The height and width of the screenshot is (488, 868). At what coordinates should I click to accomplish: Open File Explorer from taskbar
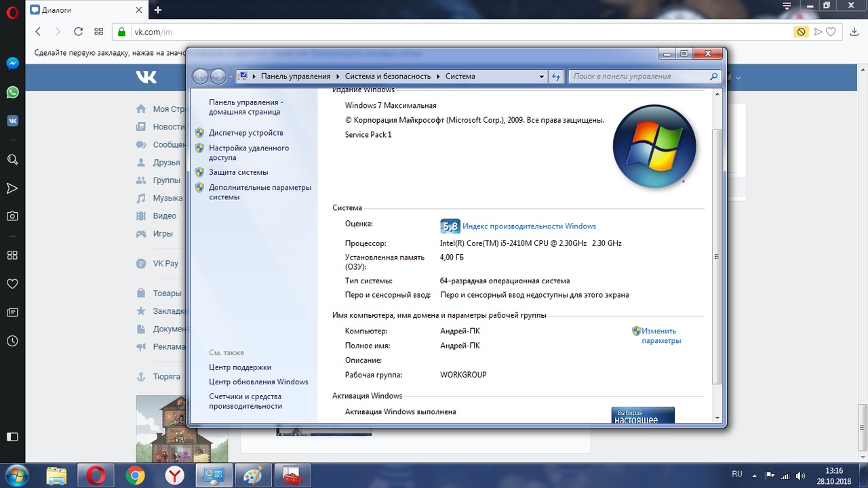point(56,476)
